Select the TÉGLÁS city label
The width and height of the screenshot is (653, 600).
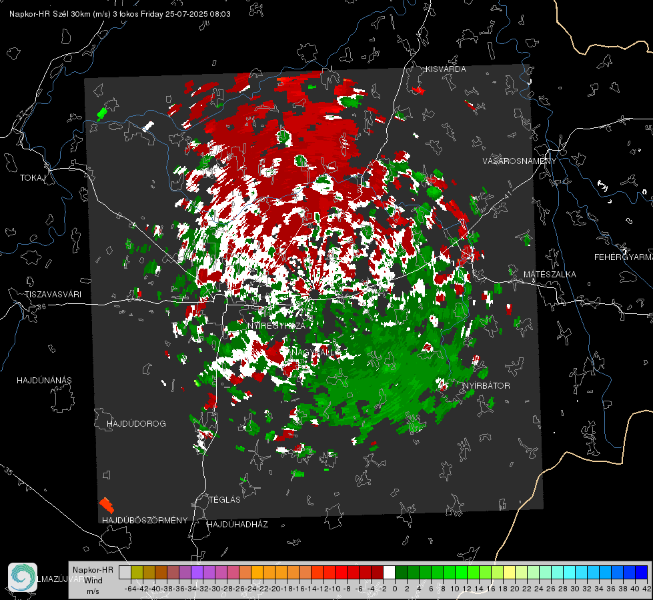point(225,500)
